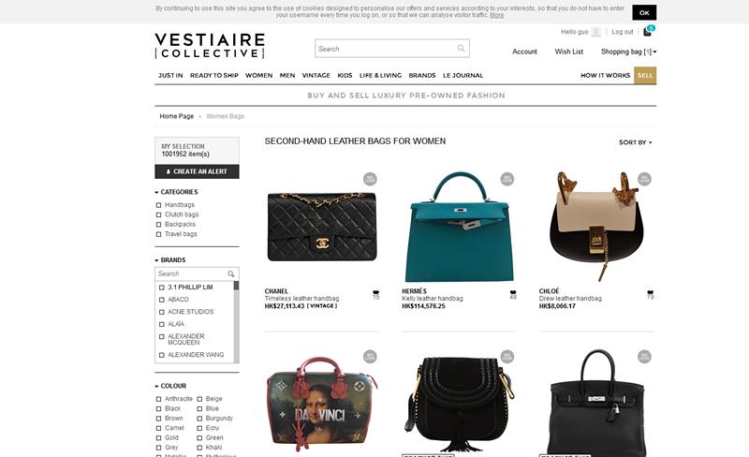
Task: Open the shopping bag icon with badge
Action: 649,31
